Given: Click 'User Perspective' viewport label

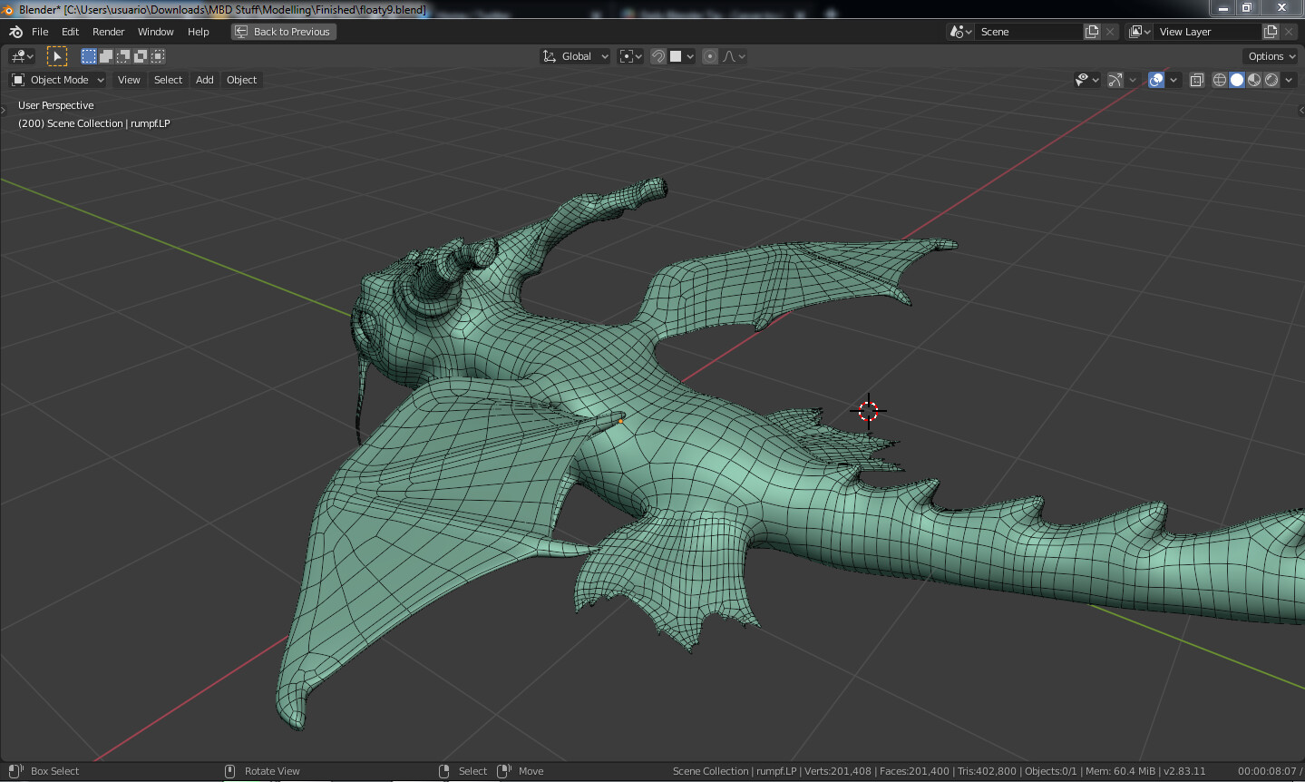Looking at the screenshot, I should (x=55, y=105).
